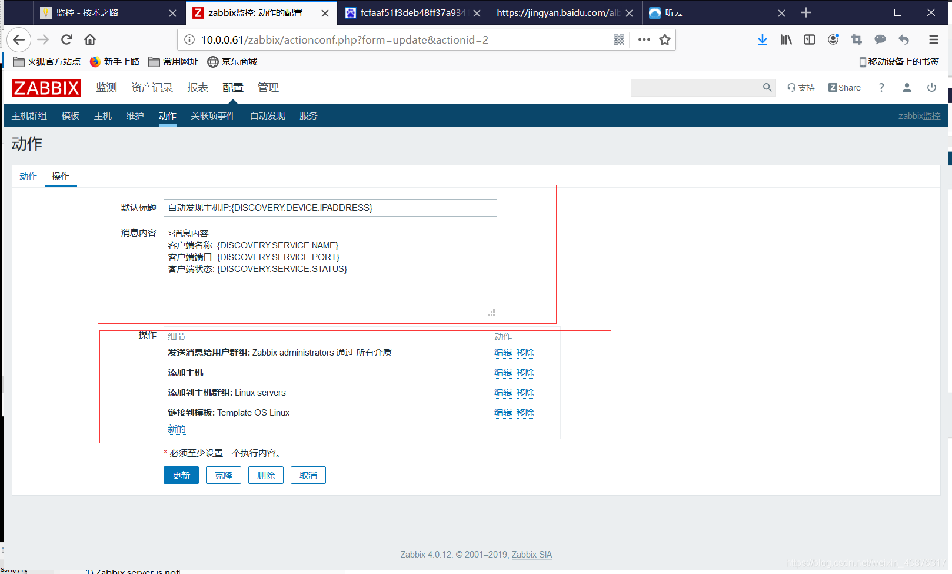Click the Share link
This screenshot has height=574, width=952.
844,87
